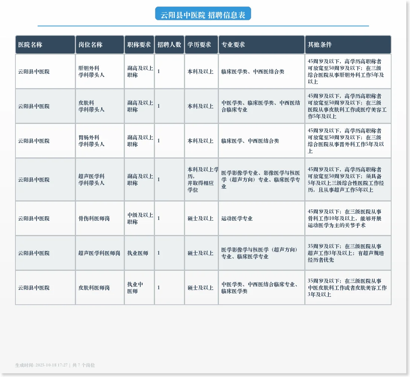Click 副高及以上 职称 in 胃肠外科 row
This screenshot has height=377, width=410.
[140, 140]
